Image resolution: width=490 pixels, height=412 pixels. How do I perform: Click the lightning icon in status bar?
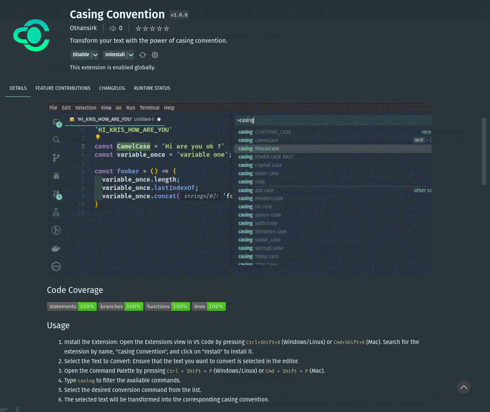(x=17, y=409)
